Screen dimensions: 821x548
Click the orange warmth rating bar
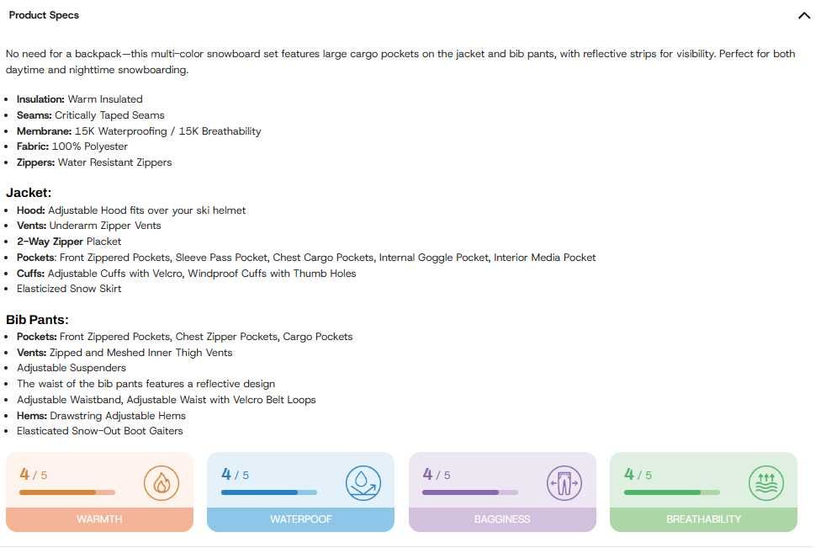[x=66, y=492]
